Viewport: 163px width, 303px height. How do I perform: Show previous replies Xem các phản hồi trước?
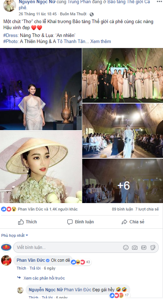44,278
